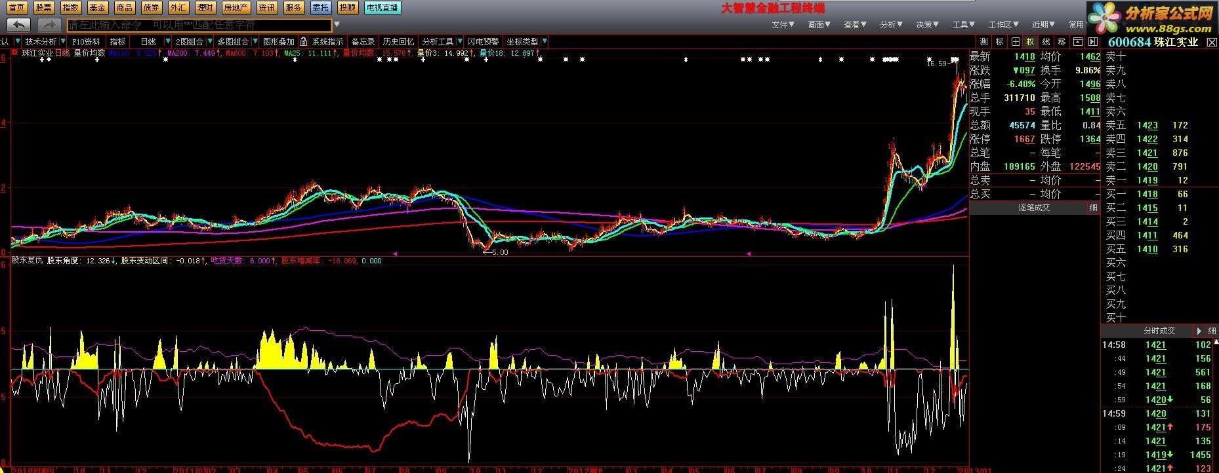Open the 工具 menu

963,25
